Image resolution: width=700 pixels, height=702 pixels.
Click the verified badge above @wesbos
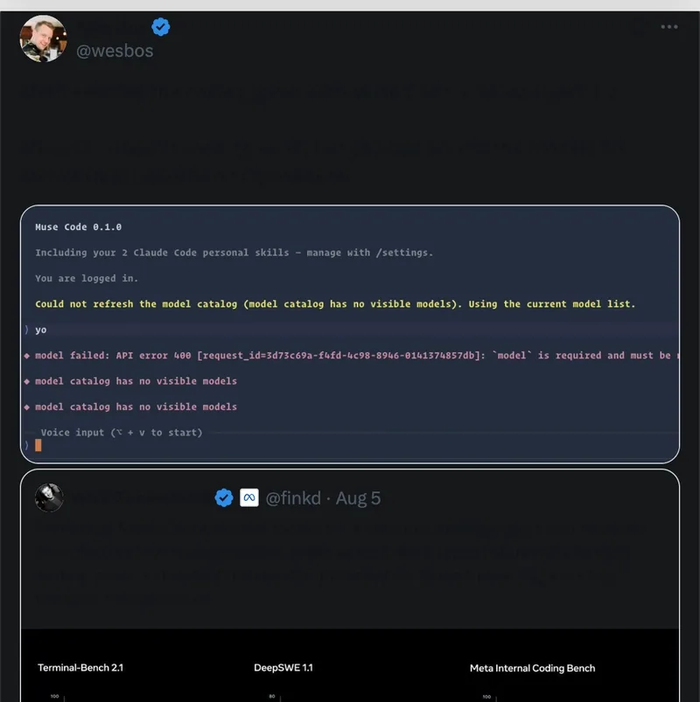pos(160,27)
